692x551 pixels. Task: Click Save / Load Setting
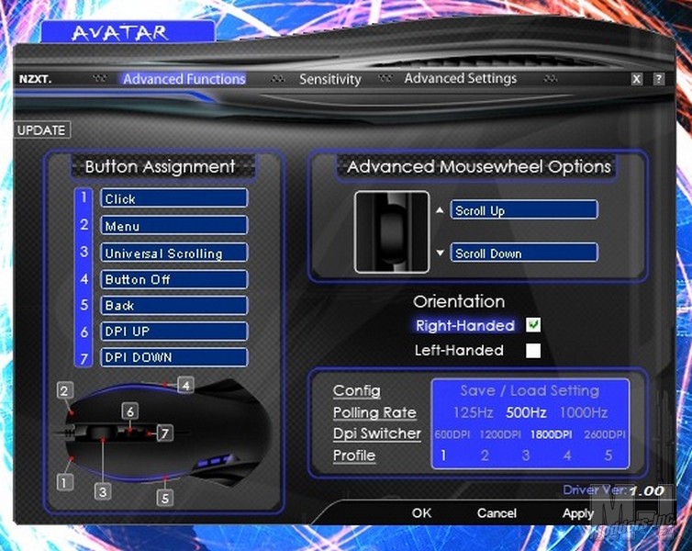pyautogui.click(x=530, y=390)
